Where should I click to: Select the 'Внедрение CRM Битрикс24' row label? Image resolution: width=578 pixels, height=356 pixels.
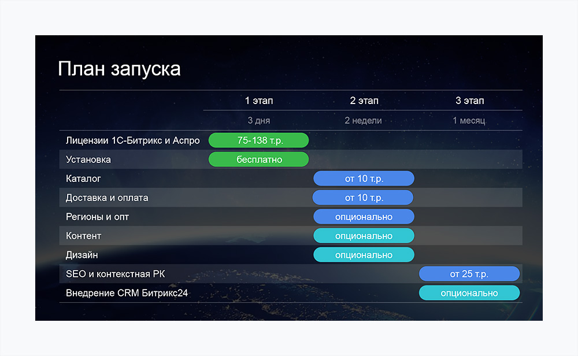coord(127,293)
